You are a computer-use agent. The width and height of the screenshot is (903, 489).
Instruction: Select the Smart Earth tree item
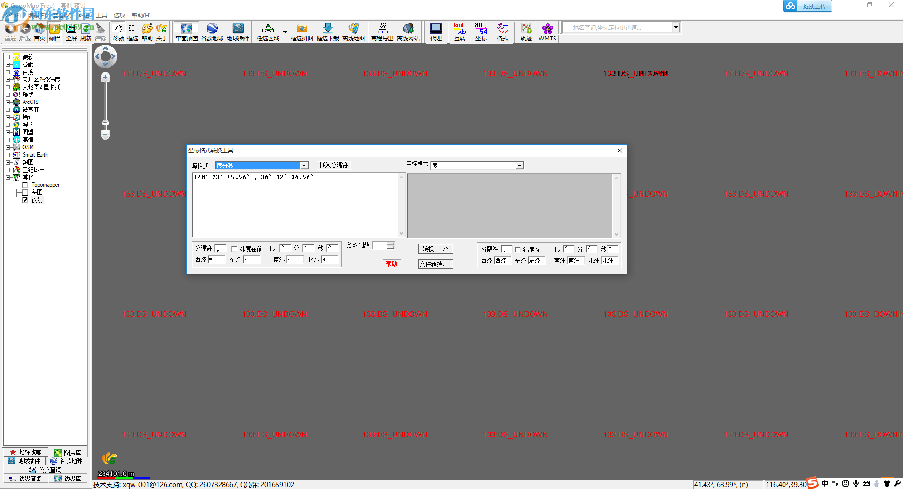coord(35,155)
